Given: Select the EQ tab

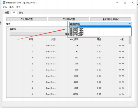Looking at the screenshot, I should (14, 12).
